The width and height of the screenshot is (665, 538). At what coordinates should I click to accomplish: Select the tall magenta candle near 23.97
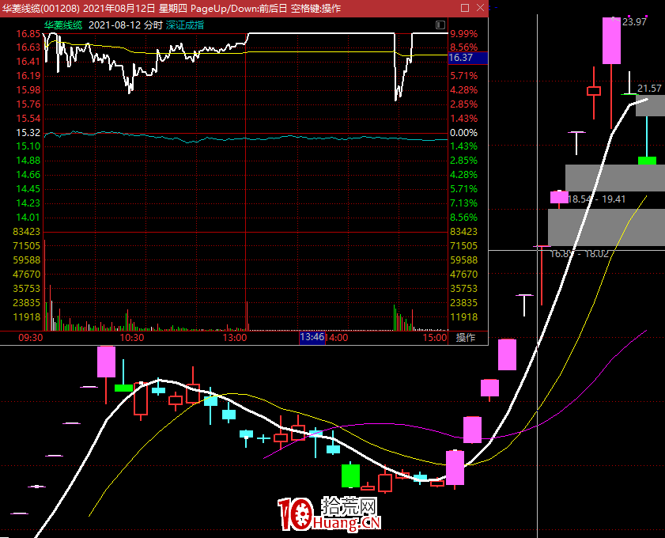[x=611, y=40]
